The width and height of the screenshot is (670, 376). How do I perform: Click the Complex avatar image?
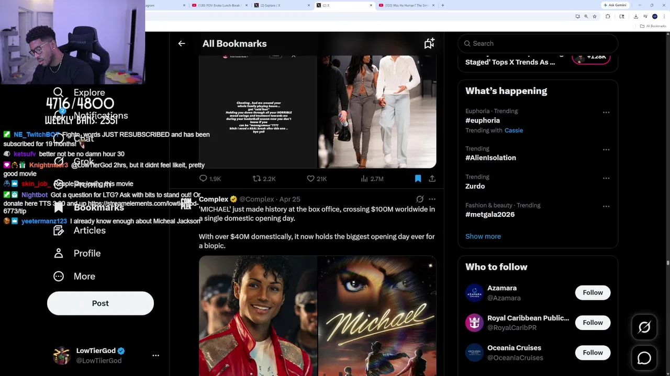[x=186, y=204]
